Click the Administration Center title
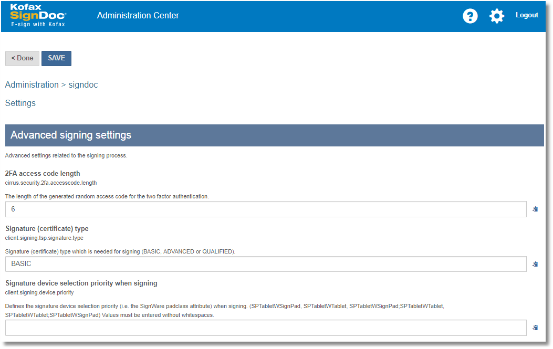This screenshot has width=553, height=349. tap(138, 16)
